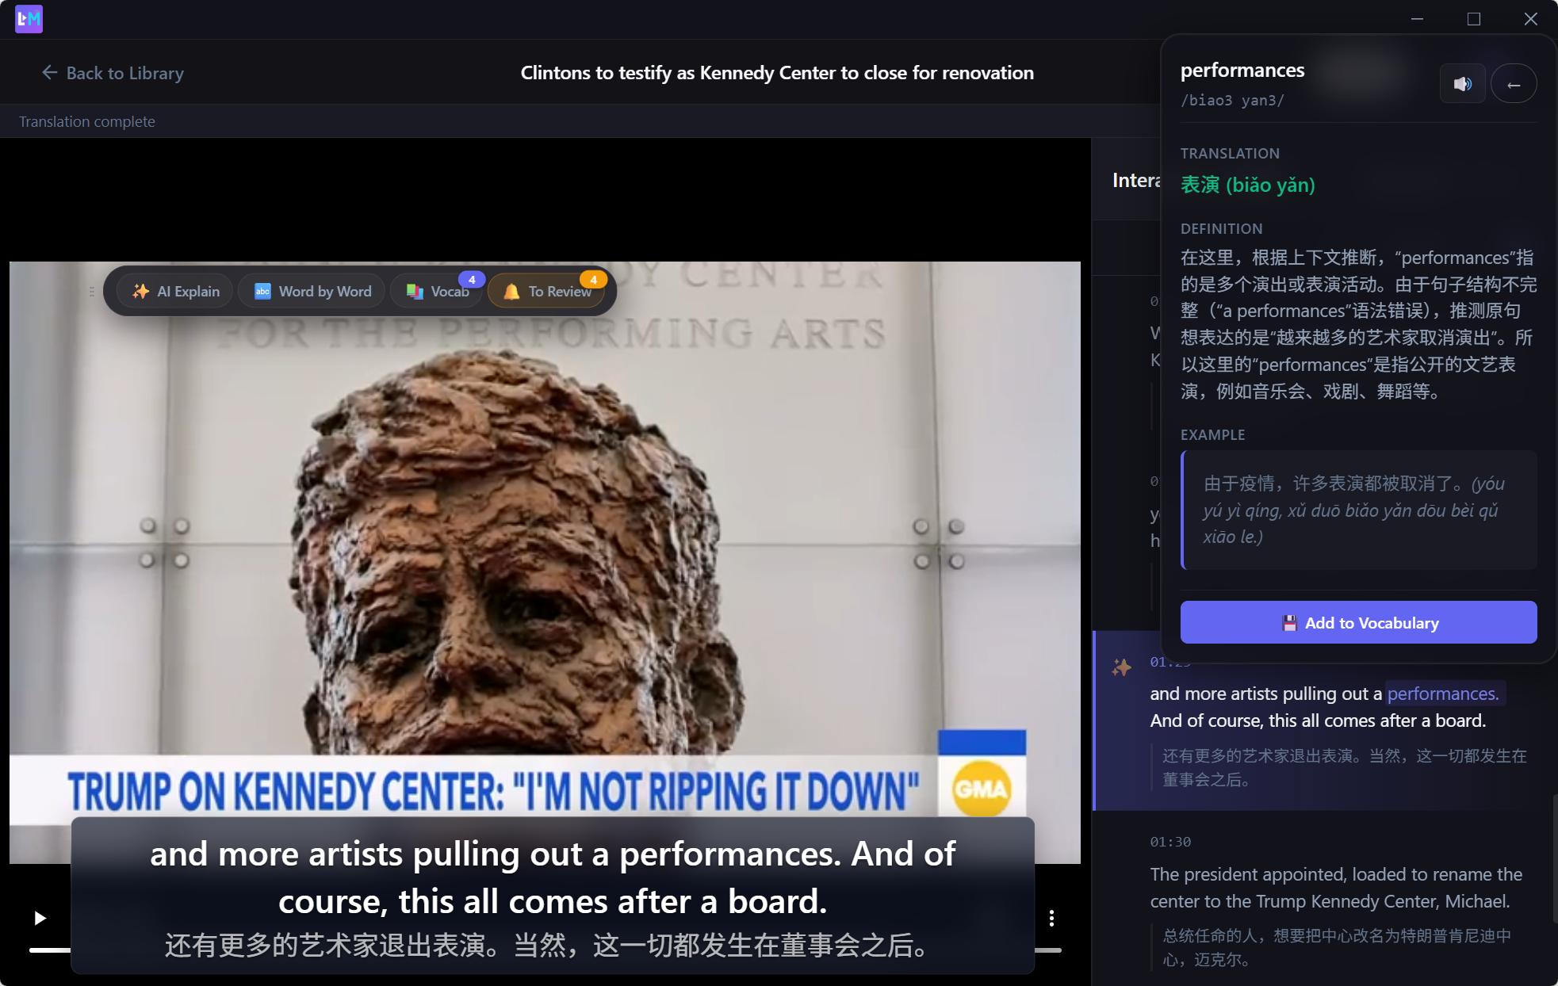Click the AI sparkle next to 01:25 subtitle
Viewport: 1558px width, 986px height.
point(1122,667)
